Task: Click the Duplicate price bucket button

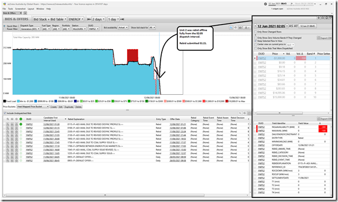Action: tap(69, 107)
